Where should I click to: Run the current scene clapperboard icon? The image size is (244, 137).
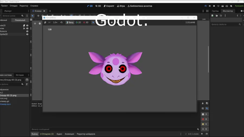coord(223,6)
